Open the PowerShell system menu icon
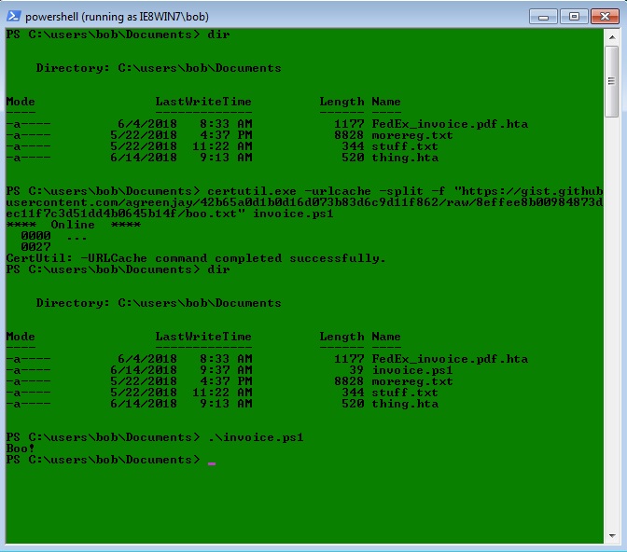The image size is (627, 552). [14, 16]
